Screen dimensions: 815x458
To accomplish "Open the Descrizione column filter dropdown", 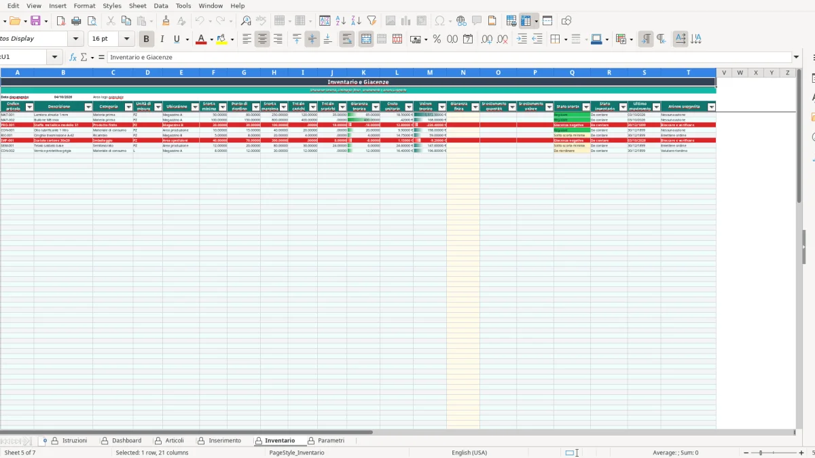I will pyautogui.click(x=88, y=107).
